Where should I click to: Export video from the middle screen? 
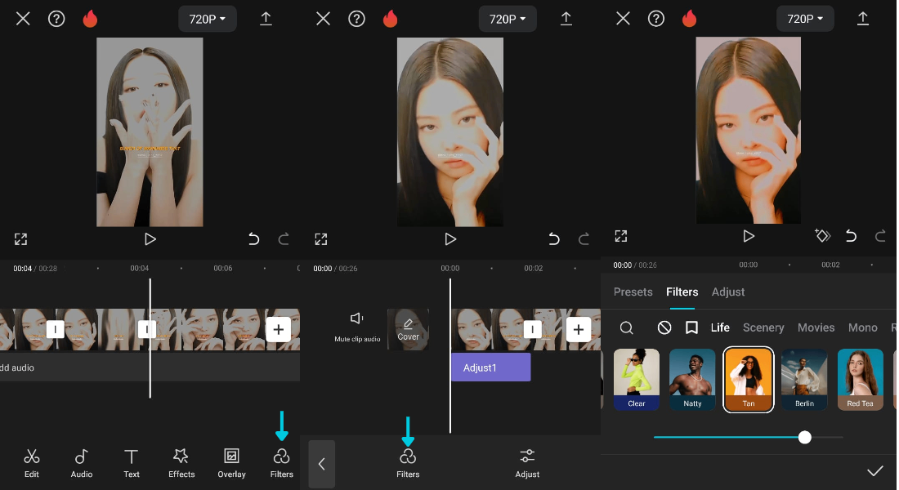[x=566, y=18]
